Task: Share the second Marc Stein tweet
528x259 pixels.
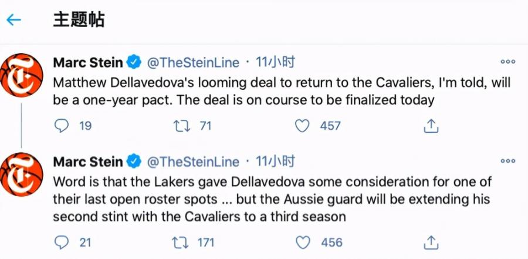Action: (431, 242)
